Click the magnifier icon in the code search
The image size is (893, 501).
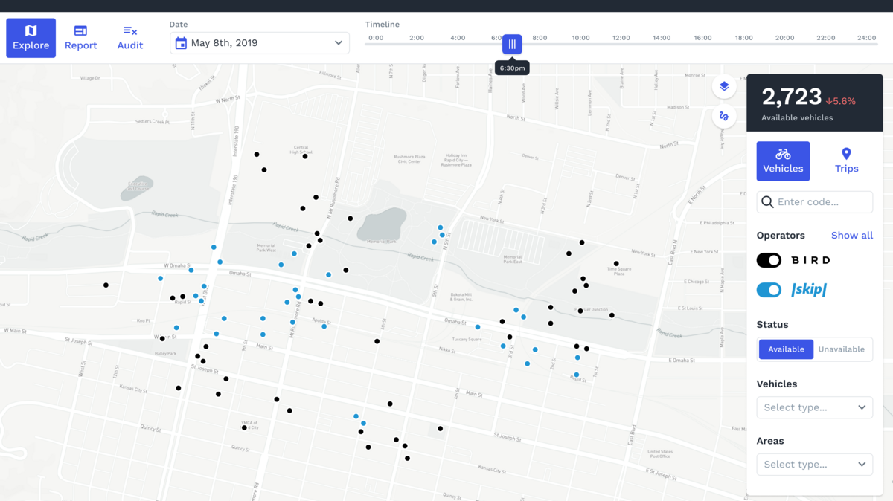[768, 201]
